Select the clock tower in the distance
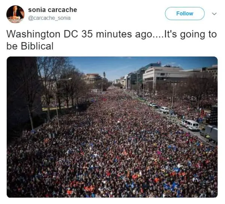Image resolution: width=225 pixels, height=204 pixels. point(104,74)
